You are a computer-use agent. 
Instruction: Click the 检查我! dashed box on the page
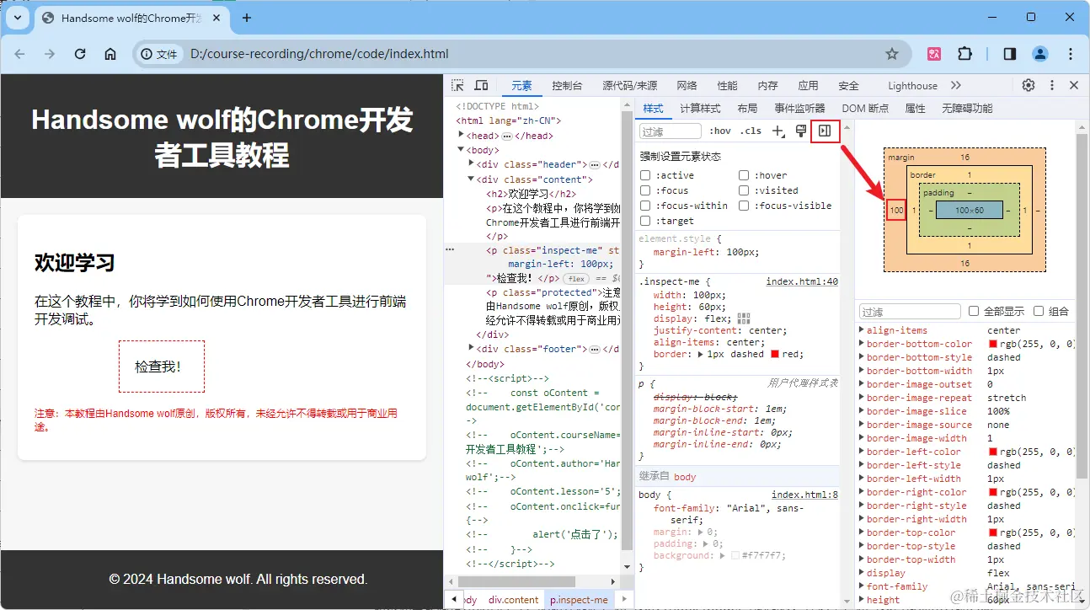162,367
